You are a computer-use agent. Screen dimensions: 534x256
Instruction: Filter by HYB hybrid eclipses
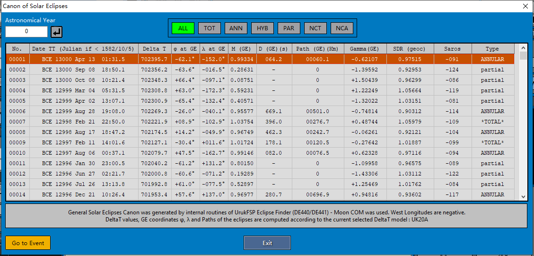point(263,28)
